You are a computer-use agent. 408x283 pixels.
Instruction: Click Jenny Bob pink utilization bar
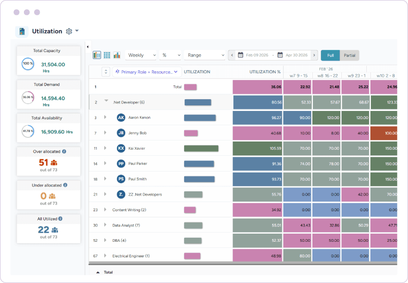coord(191,133)
